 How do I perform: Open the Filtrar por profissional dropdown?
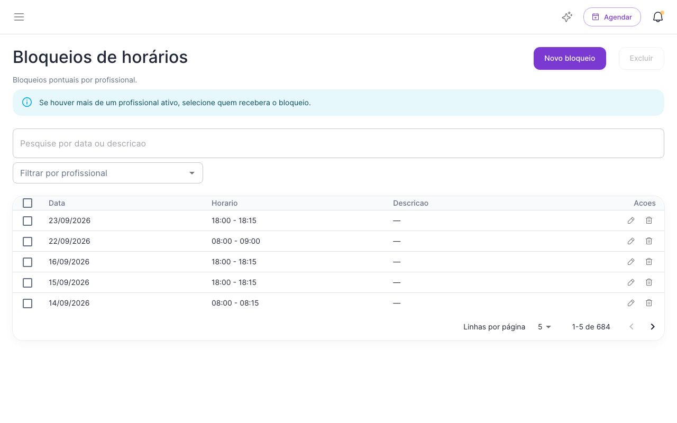tap(108, 173)
